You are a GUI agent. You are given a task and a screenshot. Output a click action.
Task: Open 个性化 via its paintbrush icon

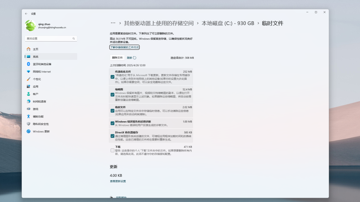pos(28,79)
